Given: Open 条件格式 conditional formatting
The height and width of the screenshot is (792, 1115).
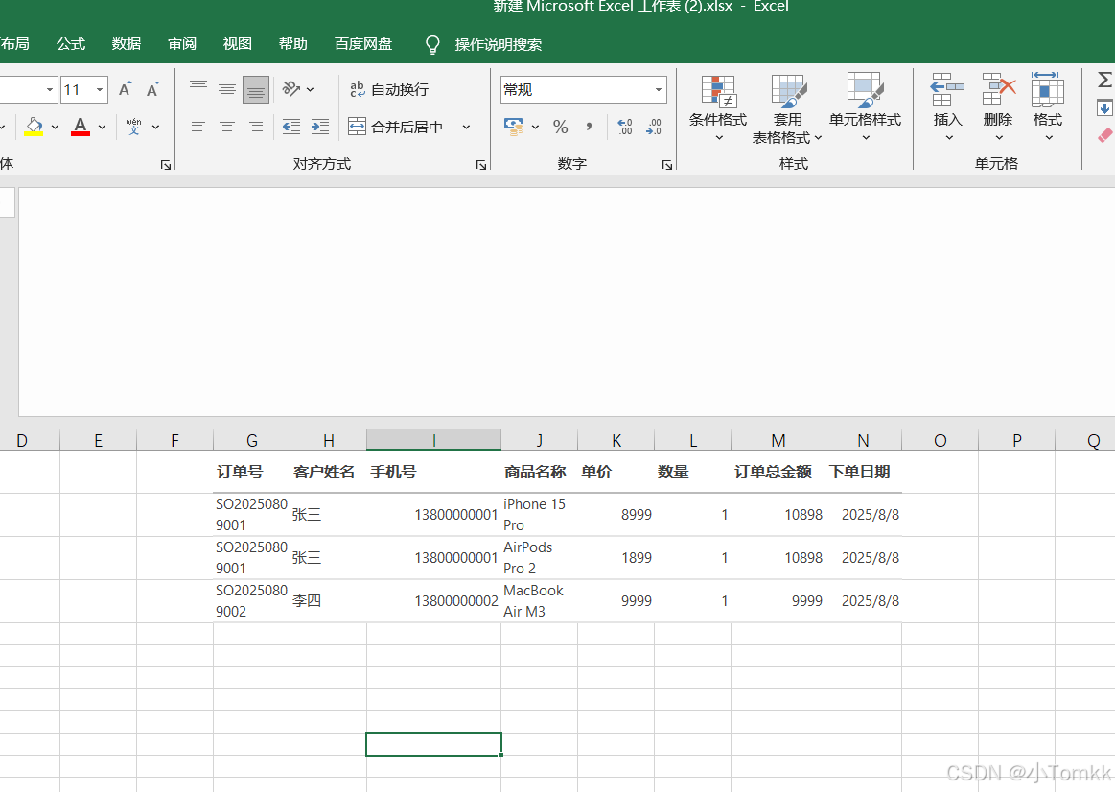Looking at the screenshot, I should [718, 107].
